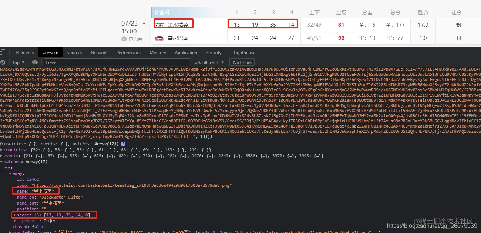
Task: Click the blue info icon beside Array(17)
Action: point(123,143)
